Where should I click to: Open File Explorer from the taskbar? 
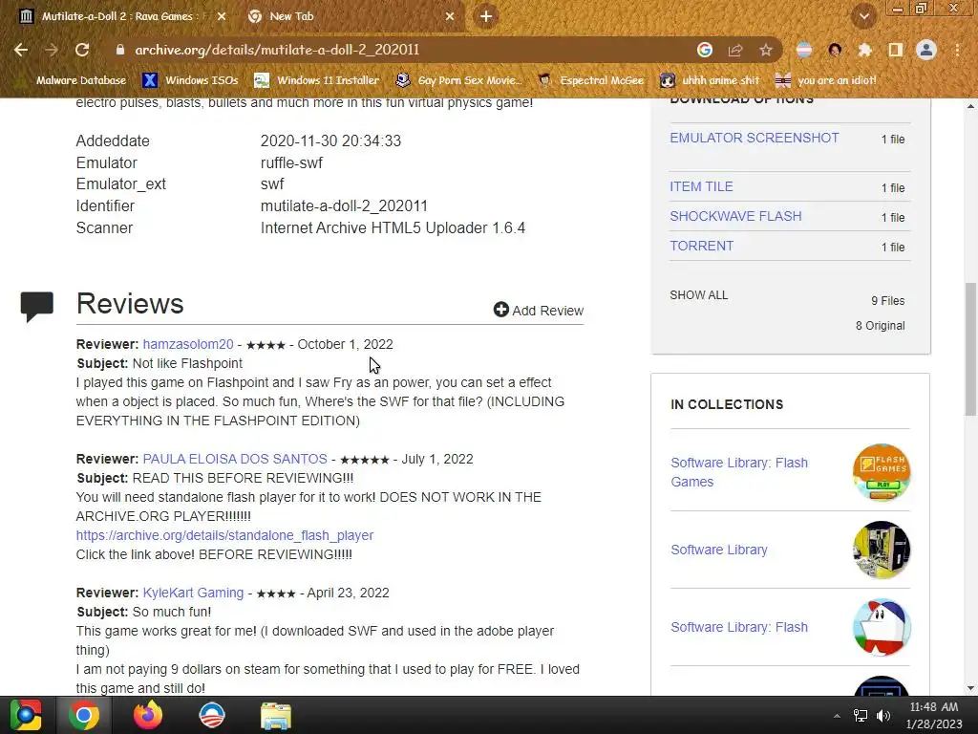pos(276,716)
